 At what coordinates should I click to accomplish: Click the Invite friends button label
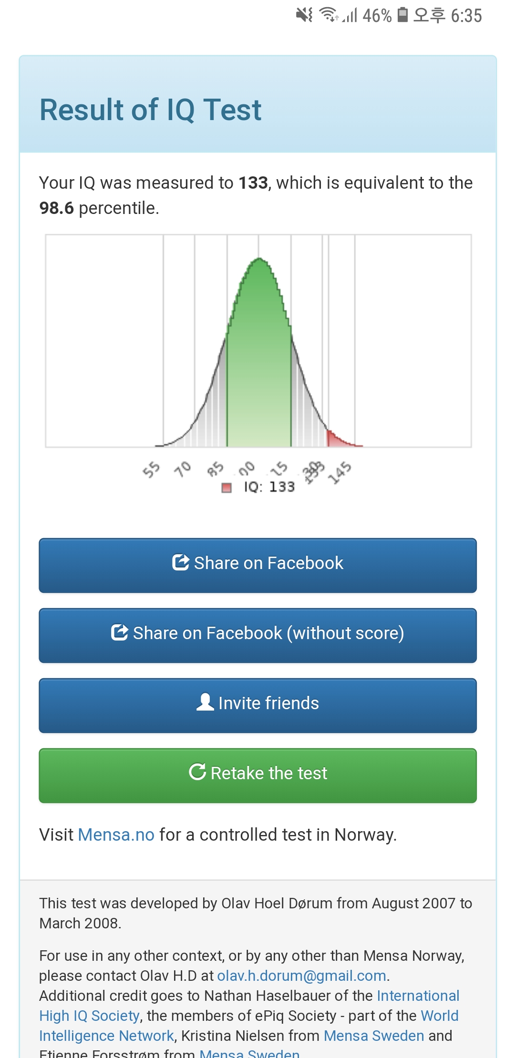[x=268, y=703]
